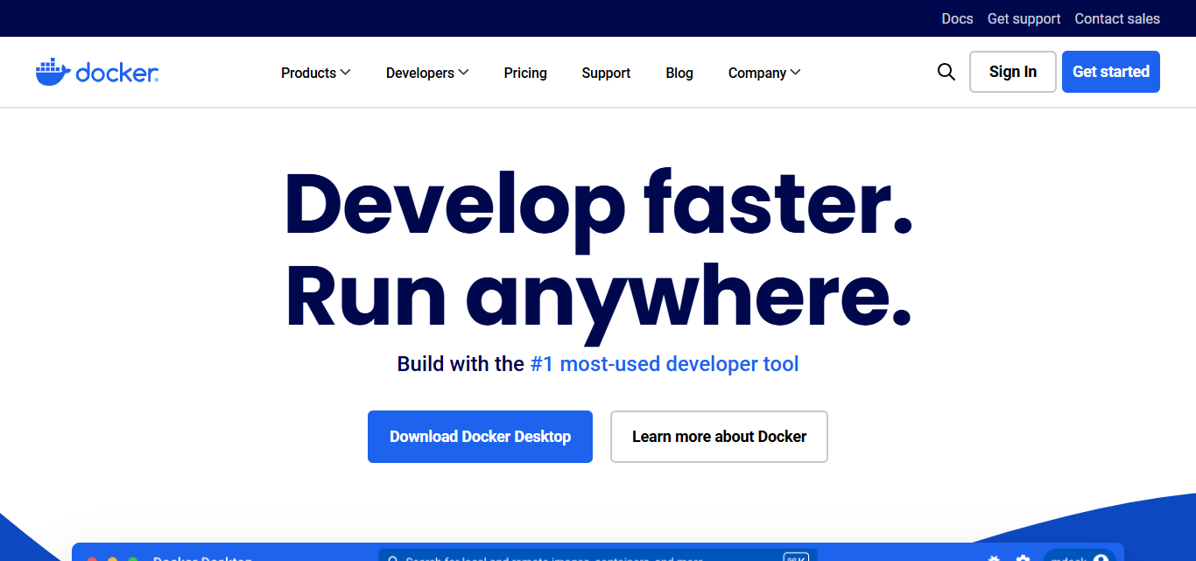Open the Pricing page
This screenshot has height=561, width=1196.
tap(525, 73)
